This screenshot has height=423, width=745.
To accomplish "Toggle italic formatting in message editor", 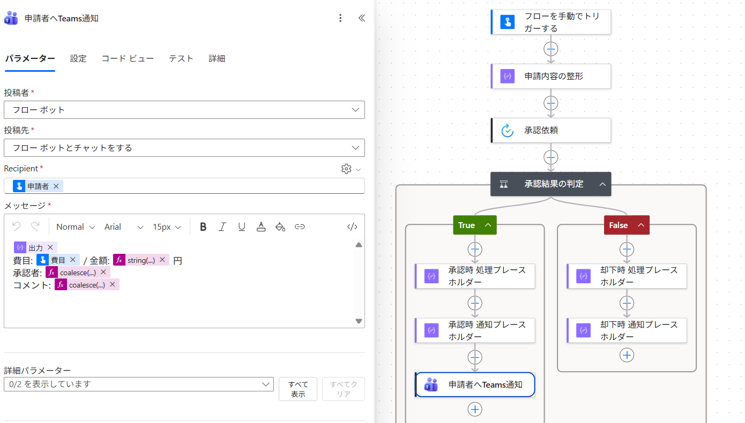I will (222, 227).
